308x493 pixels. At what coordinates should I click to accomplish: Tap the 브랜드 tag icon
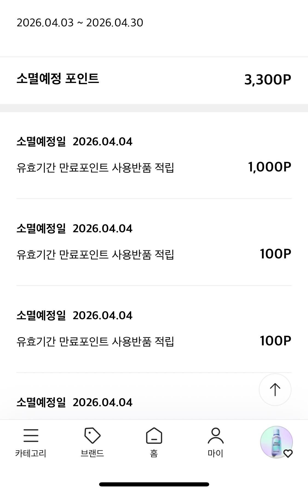(92, 435)
